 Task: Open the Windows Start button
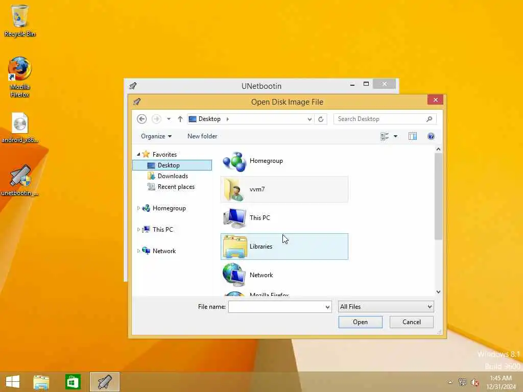[x=13, y=382]
